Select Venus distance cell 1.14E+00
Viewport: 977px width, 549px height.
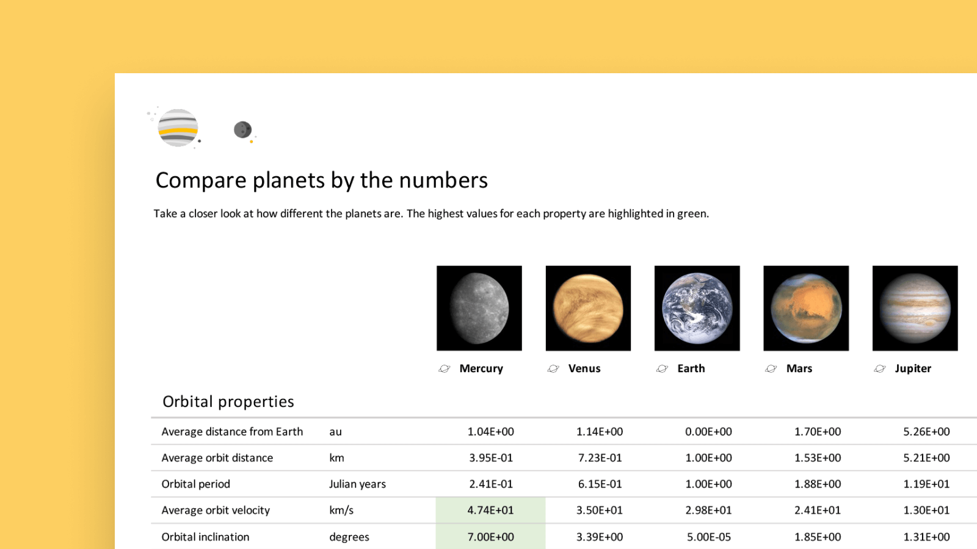[600, 431]
